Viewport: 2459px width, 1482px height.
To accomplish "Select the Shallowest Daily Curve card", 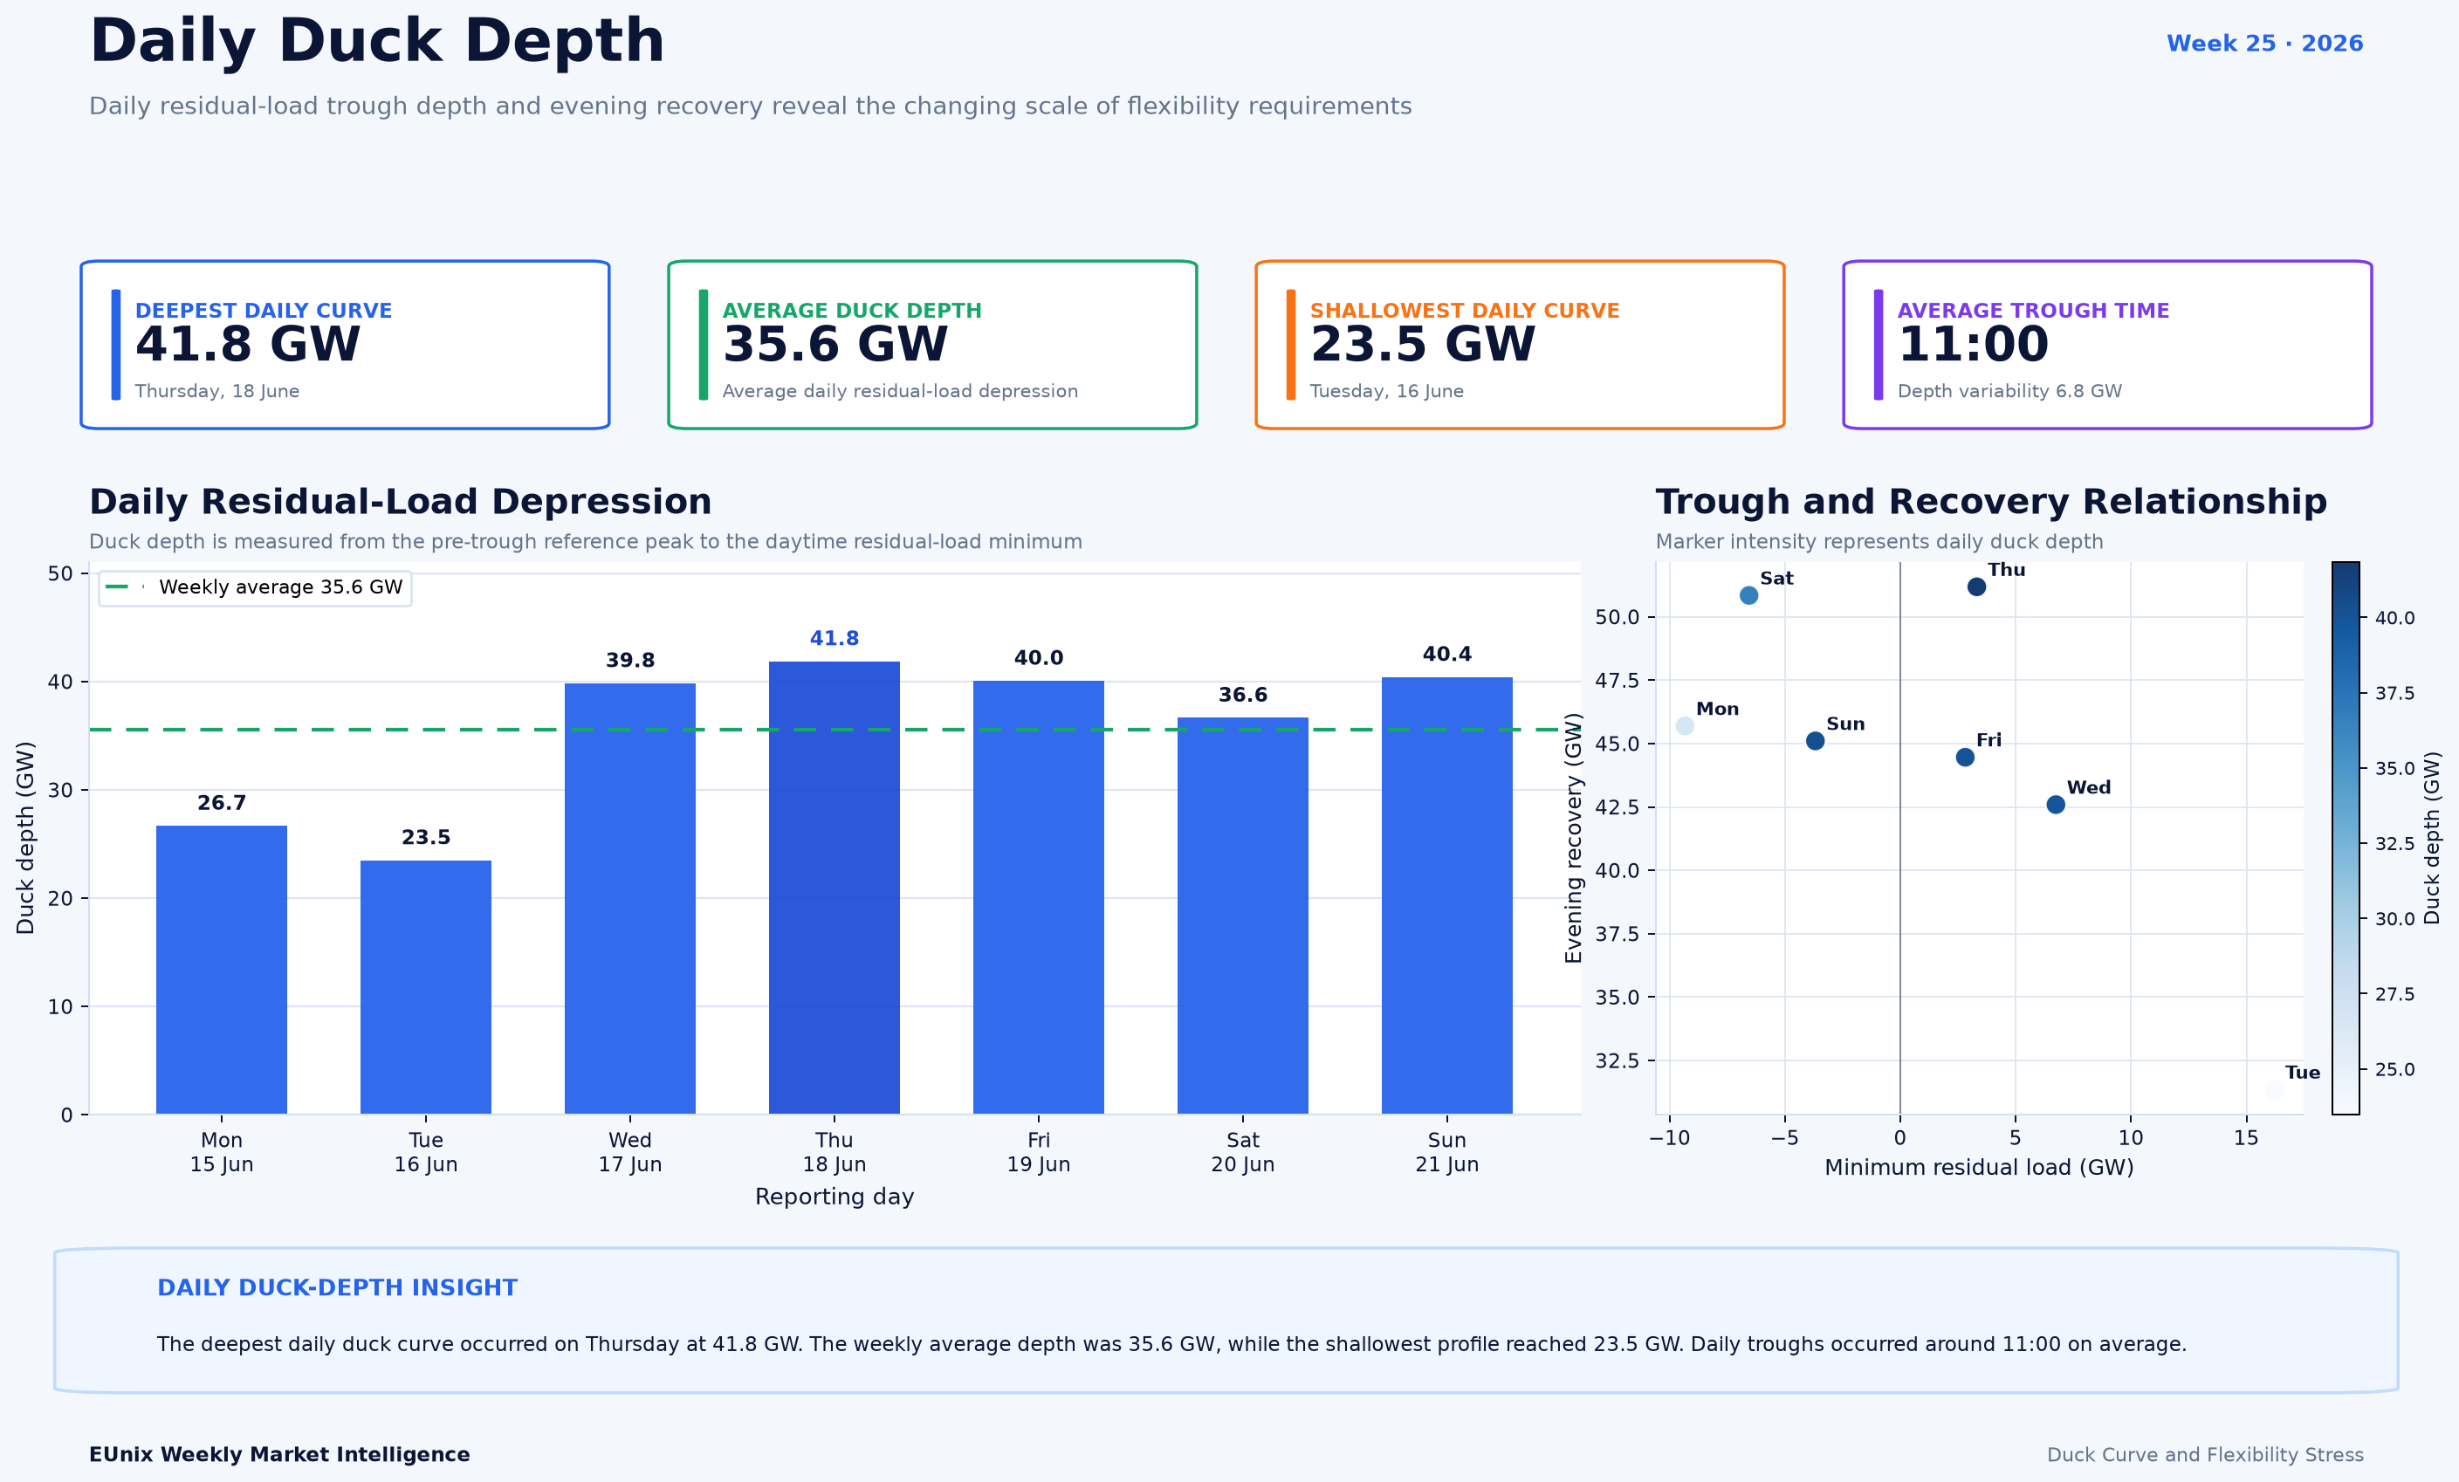I will pos(1520,346).
